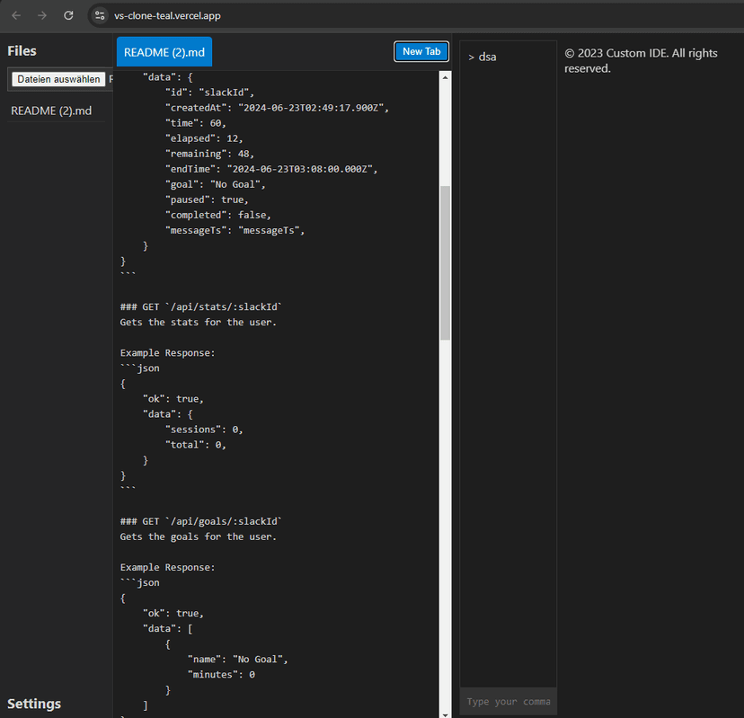Click the browser forward arrow icon
This screenshot has width=744, height=718.
pos(42,15)
